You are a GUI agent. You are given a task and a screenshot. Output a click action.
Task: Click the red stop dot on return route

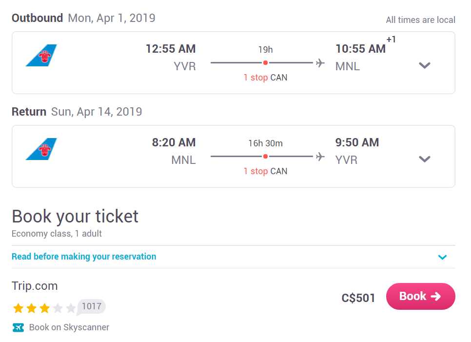[x=265, y=157]
